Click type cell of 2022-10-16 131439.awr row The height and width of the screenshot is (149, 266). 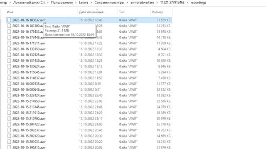128,60
